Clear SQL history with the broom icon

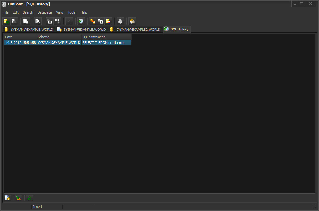[x=18, y=198]
